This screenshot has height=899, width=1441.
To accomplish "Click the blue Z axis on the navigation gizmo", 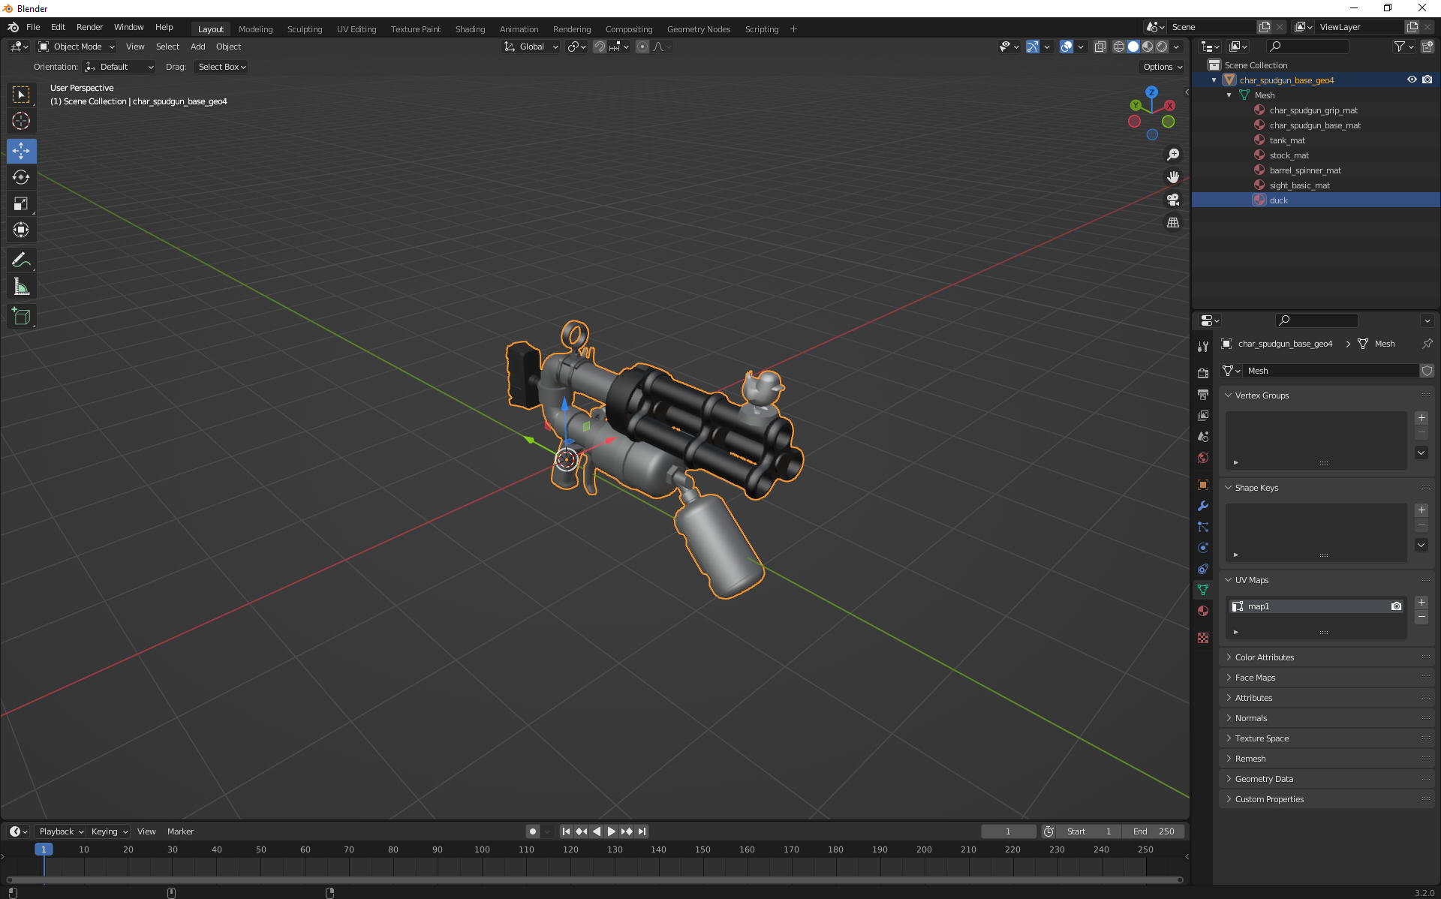I will pos(1152,92).
